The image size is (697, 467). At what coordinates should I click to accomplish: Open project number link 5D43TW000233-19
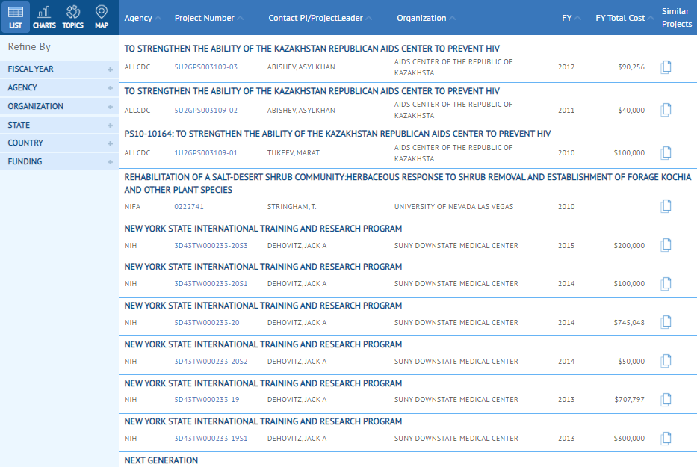click(207, 400)
